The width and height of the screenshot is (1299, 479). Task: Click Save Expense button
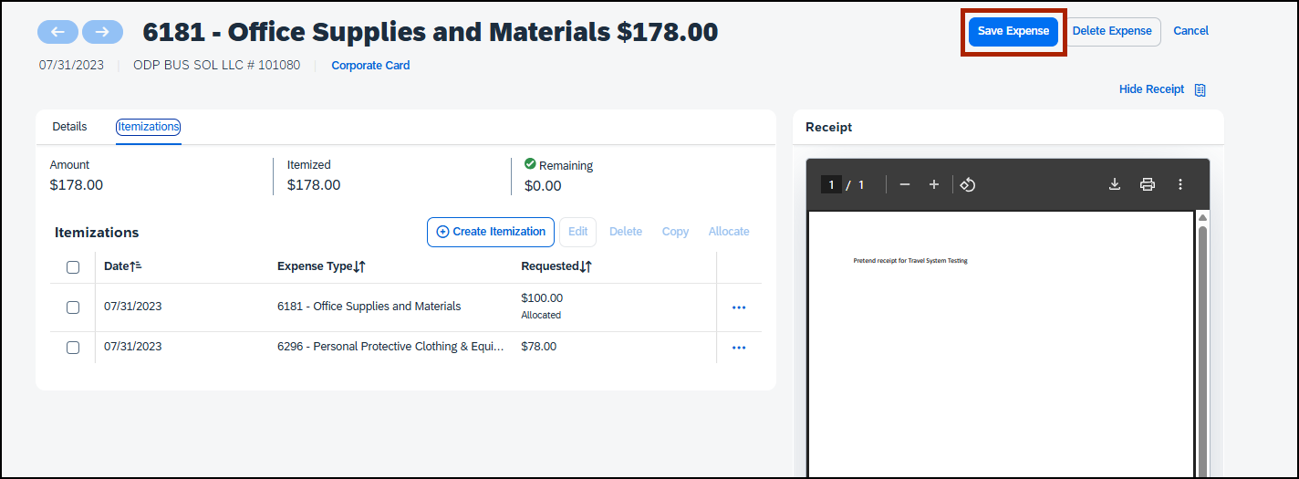(x=1013, y=31)
